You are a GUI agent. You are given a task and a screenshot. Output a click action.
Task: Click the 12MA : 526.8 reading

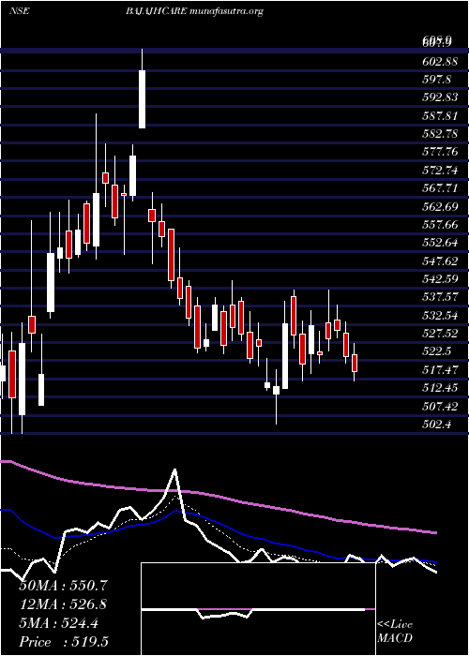tap(63, 604)
